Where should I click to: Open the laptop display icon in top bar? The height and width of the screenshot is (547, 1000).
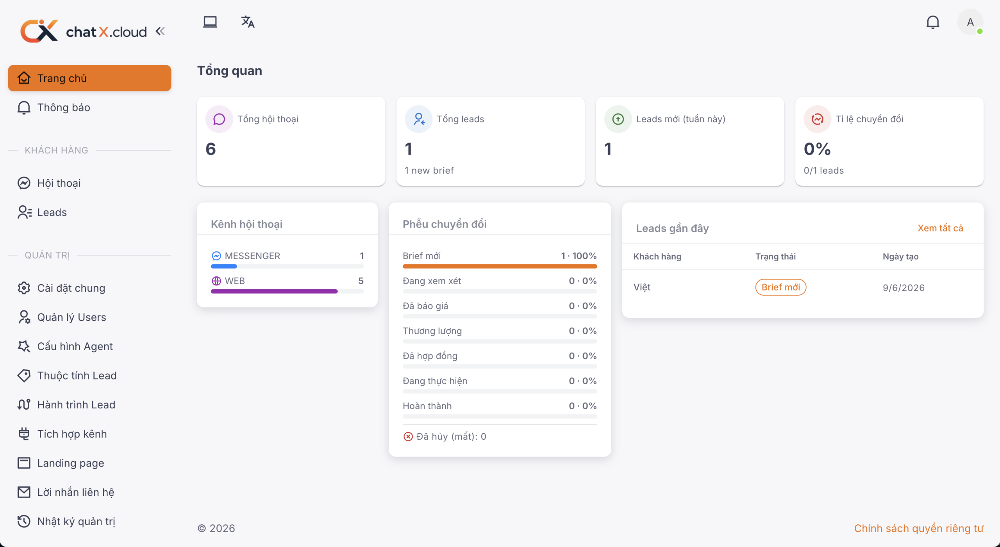click(210, 22)
